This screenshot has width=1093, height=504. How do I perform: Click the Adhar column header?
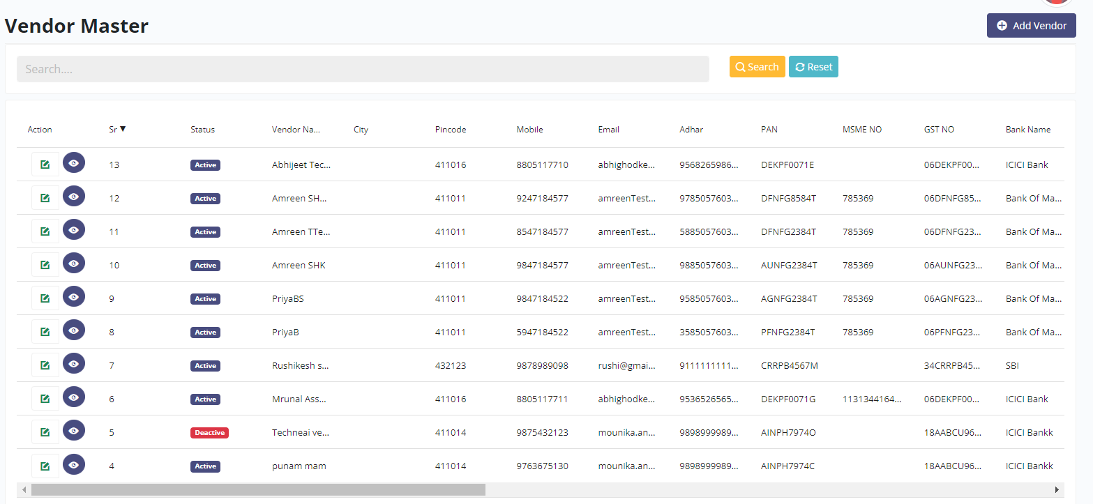(x=691, y=130)
